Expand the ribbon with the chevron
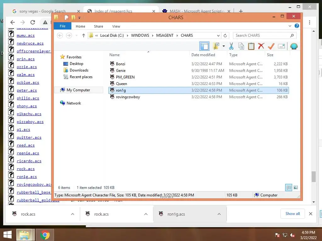The width and height of the screenshot is (322, 241). coord(290,26)
